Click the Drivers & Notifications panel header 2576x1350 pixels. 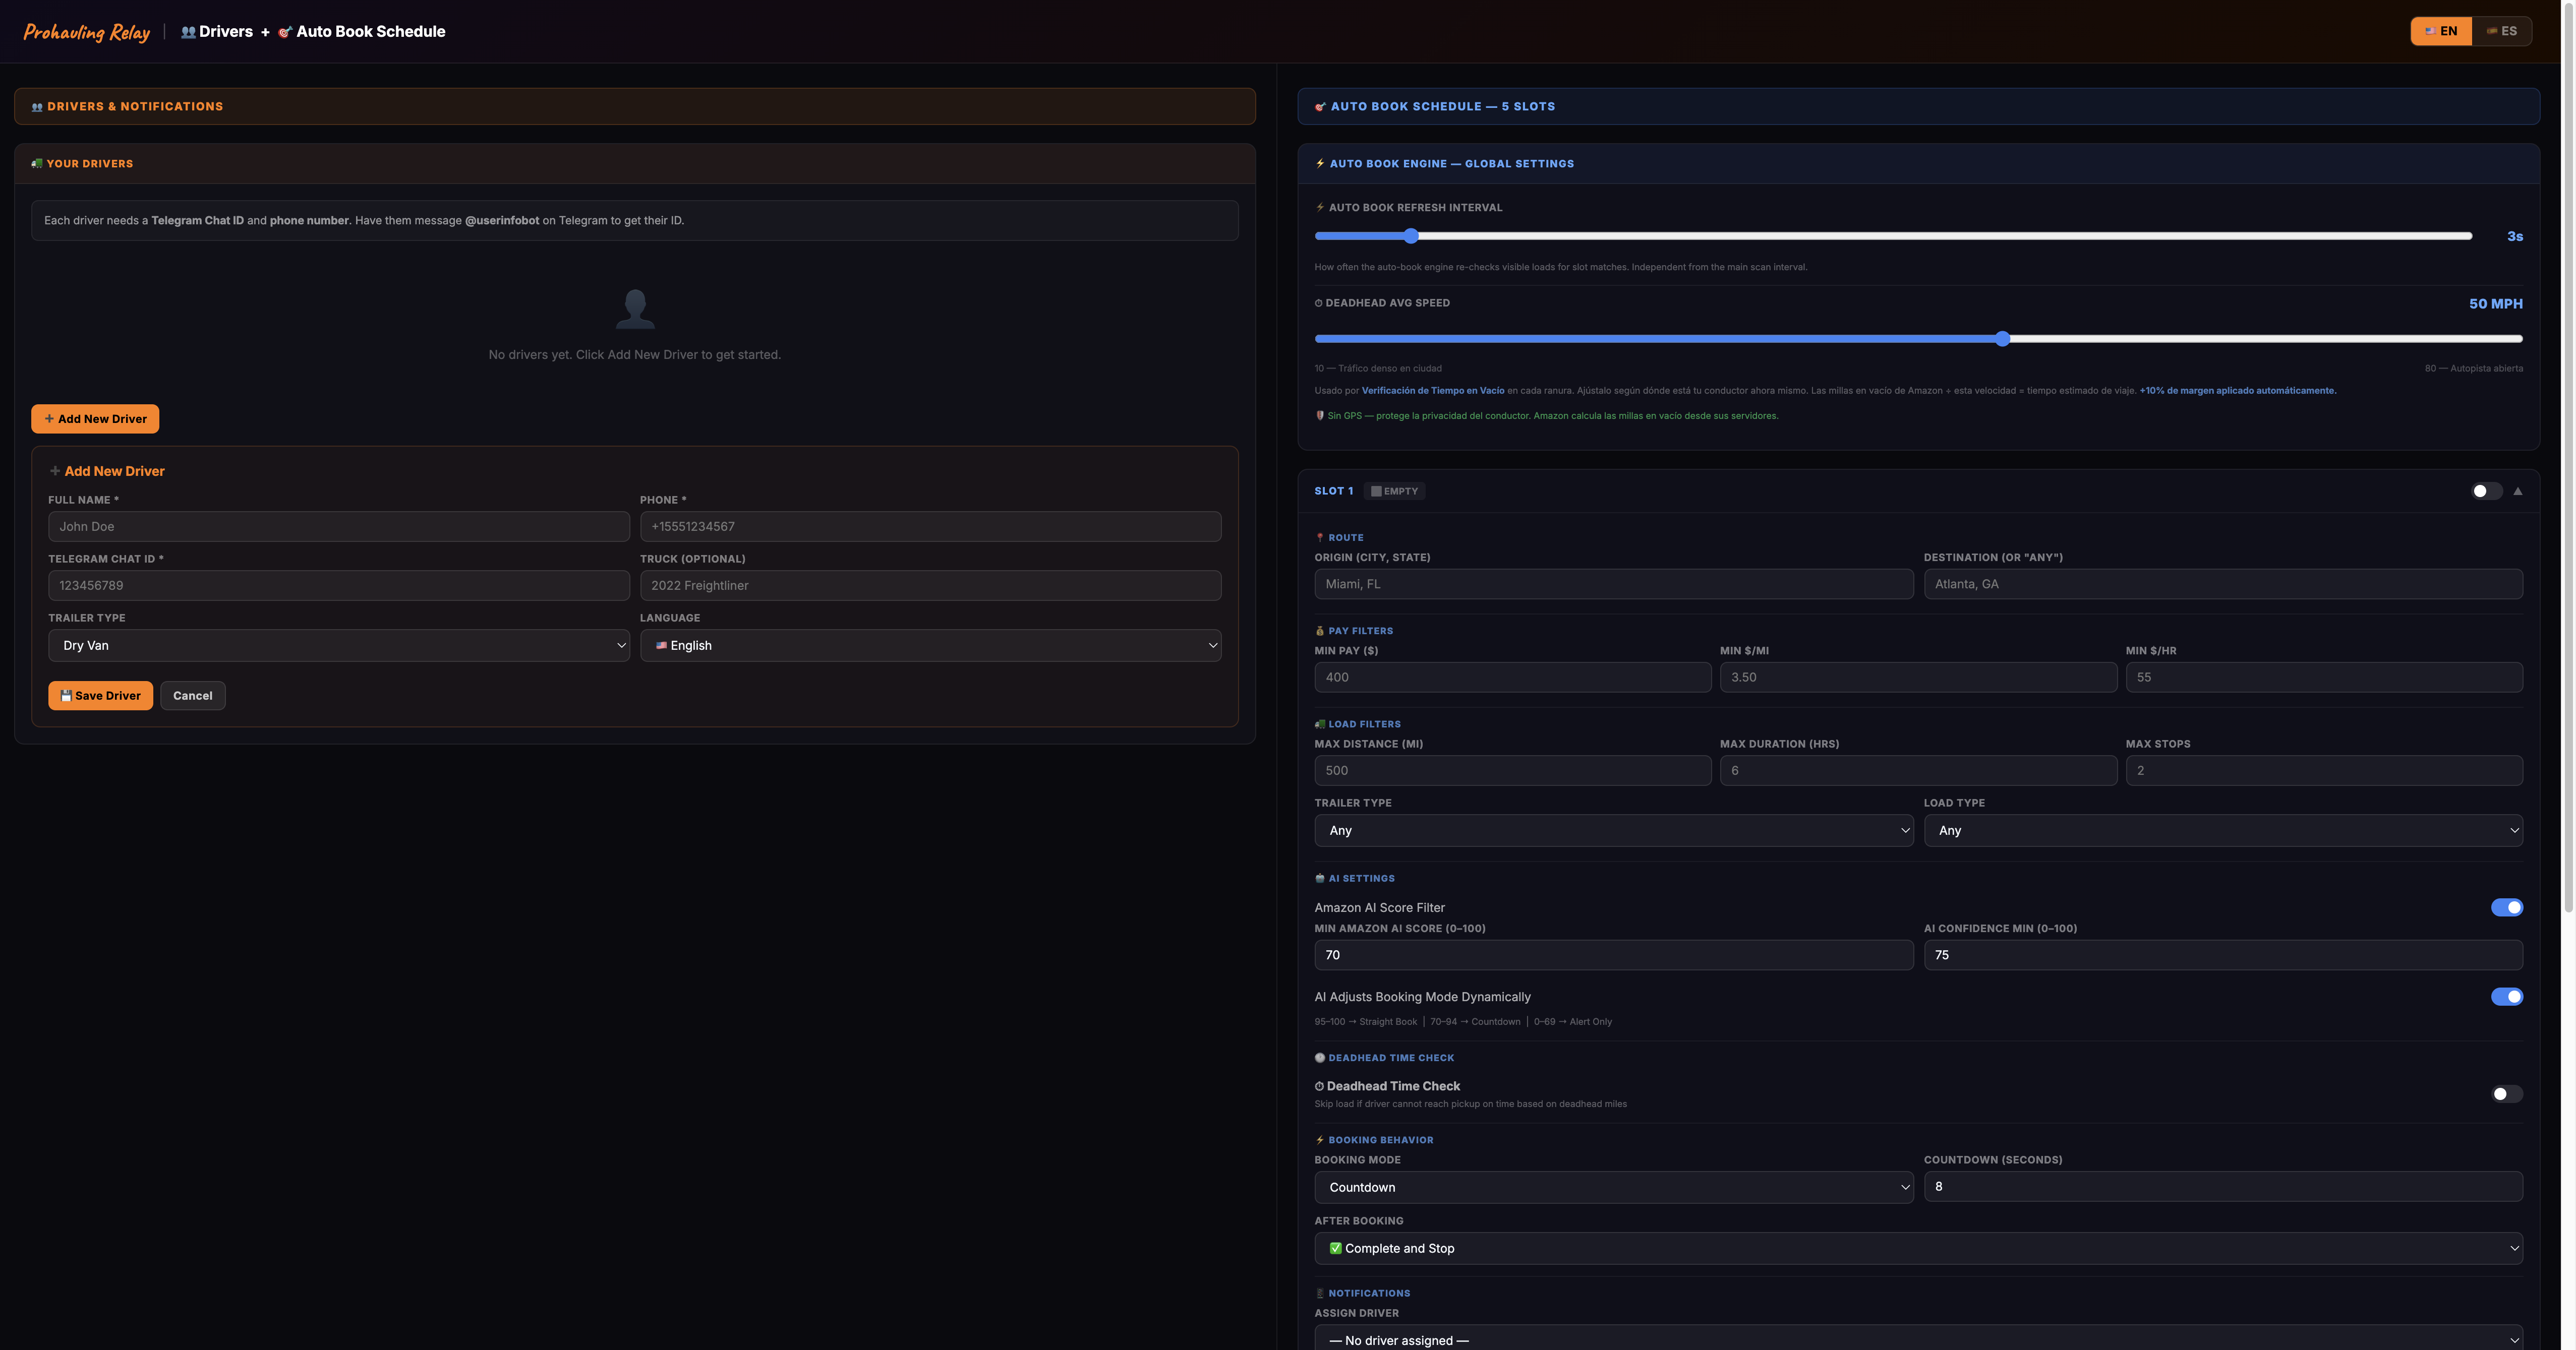635,107
